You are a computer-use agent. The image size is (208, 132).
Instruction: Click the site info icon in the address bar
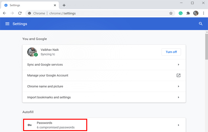pos(30,13)
